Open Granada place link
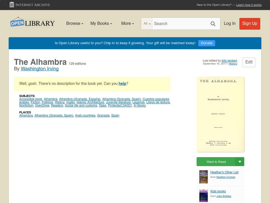This screenshot has width=270, height=203. (103, 115)
